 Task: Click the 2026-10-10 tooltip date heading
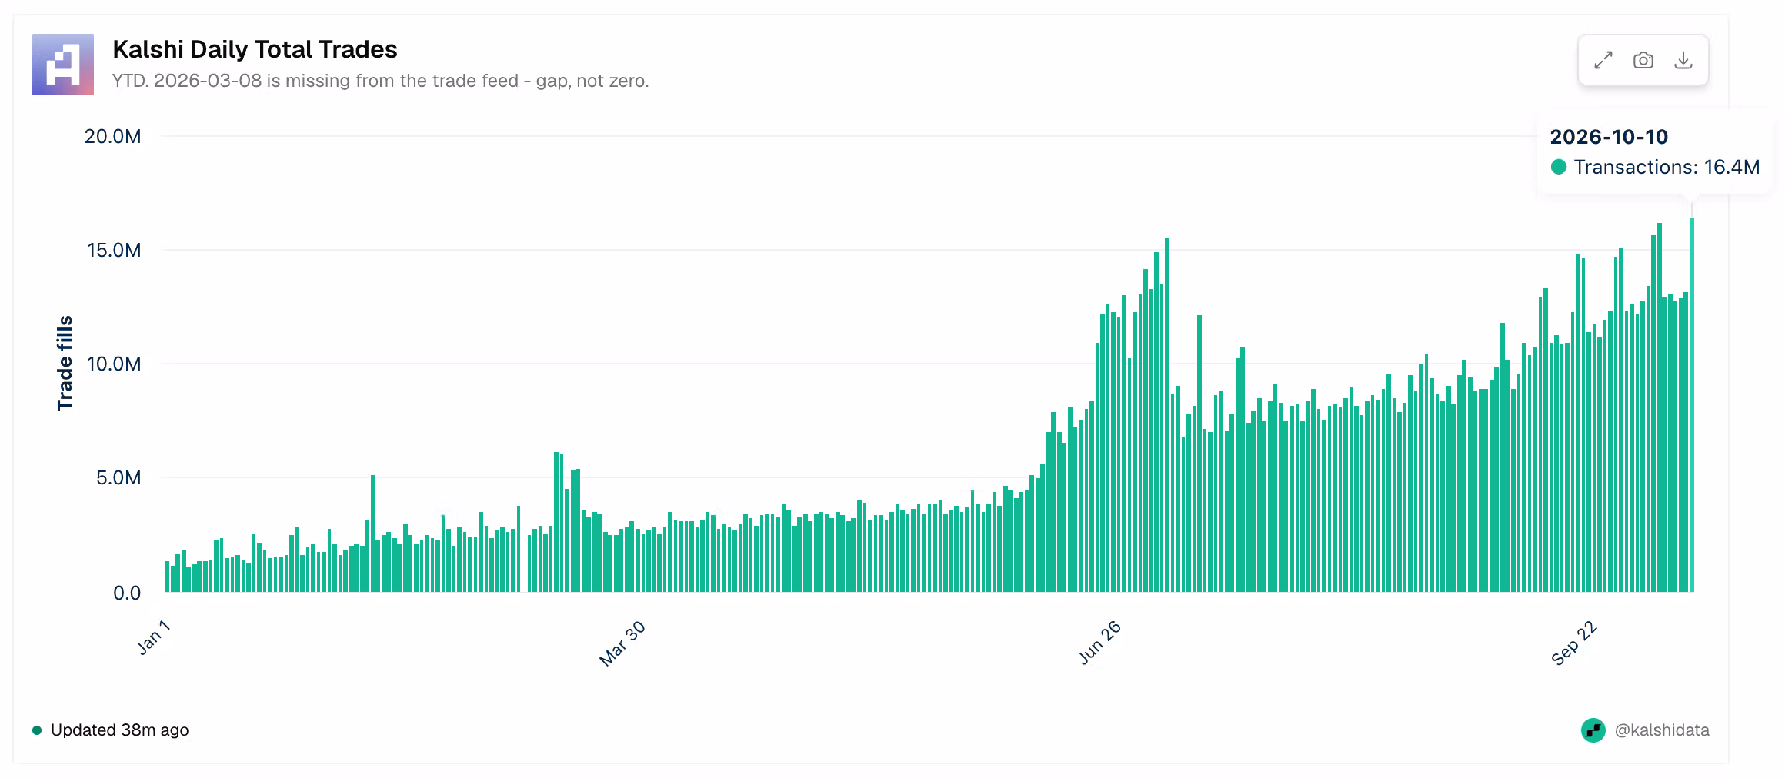(x=1609, y=137)
